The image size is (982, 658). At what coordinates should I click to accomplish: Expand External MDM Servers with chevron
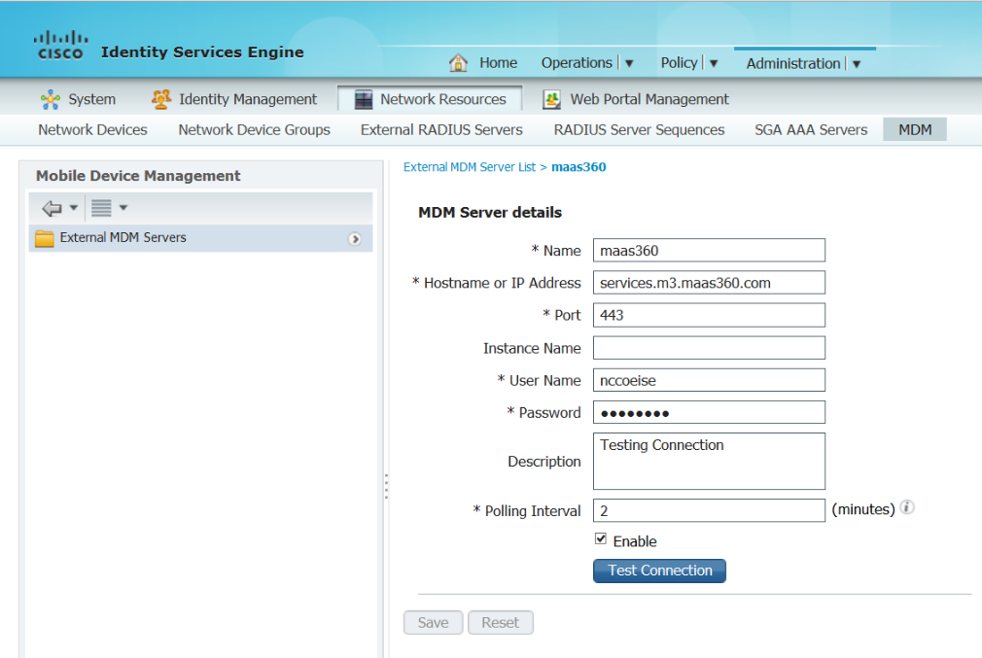click(355, 239)
